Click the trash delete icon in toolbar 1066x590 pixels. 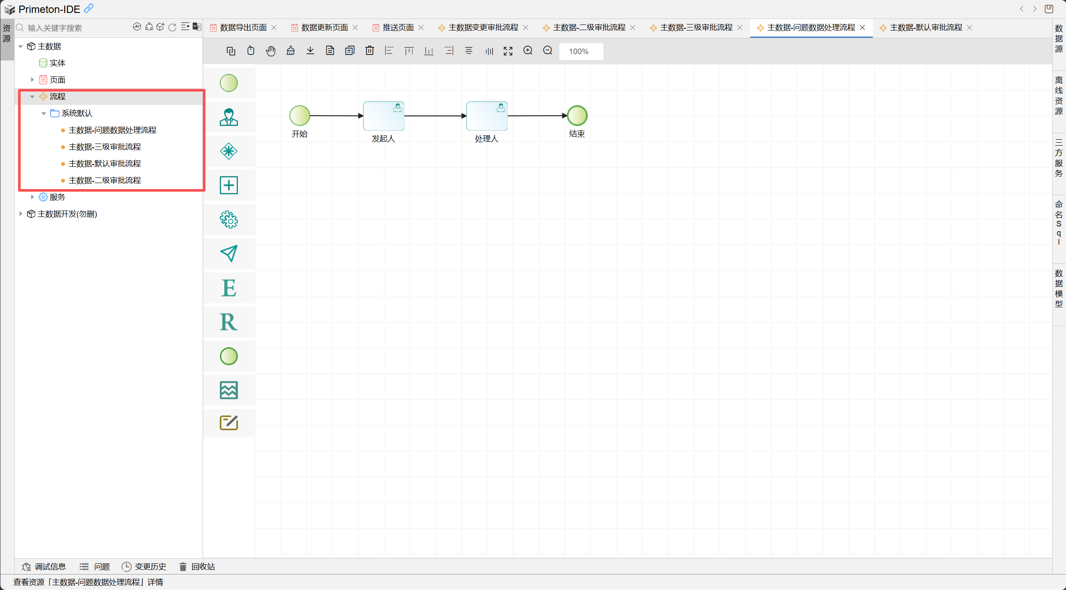click(370, 51)
